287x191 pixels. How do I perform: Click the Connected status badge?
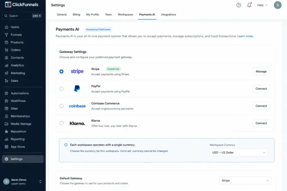pos(113,69)
